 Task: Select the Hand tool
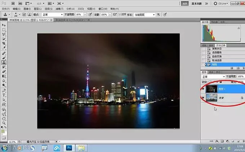coord(4,119)
